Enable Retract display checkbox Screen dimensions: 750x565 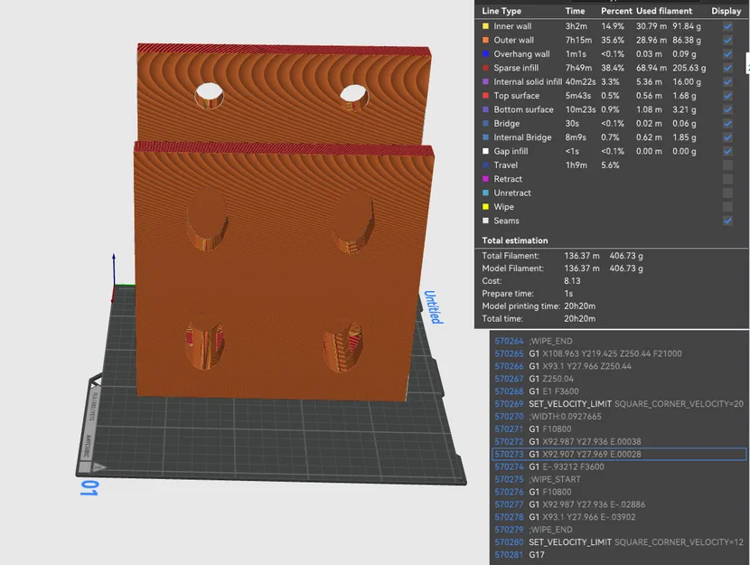coord(727,179)
